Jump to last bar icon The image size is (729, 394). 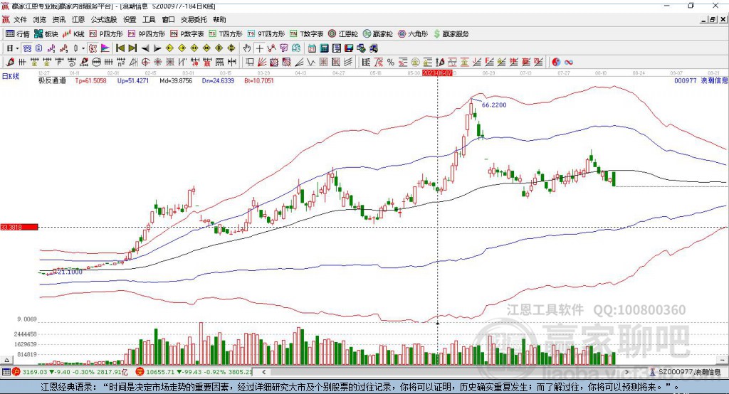pos(132,48)
